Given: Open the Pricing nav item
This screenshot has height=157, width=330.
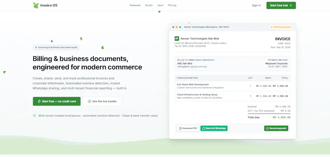Looking at the screenshot, I should click(x=172, y=5).
